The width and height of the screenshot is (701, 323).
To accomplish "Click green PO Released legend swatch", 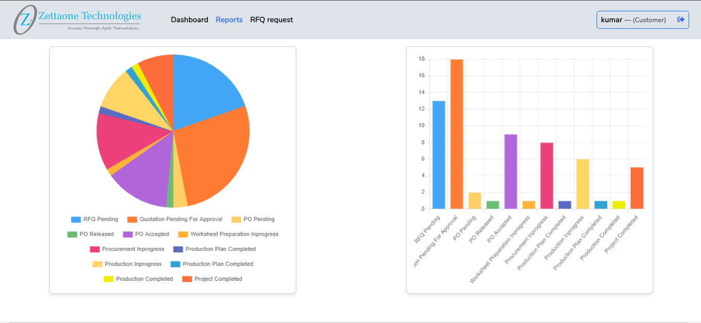I will tap(72, 234).
